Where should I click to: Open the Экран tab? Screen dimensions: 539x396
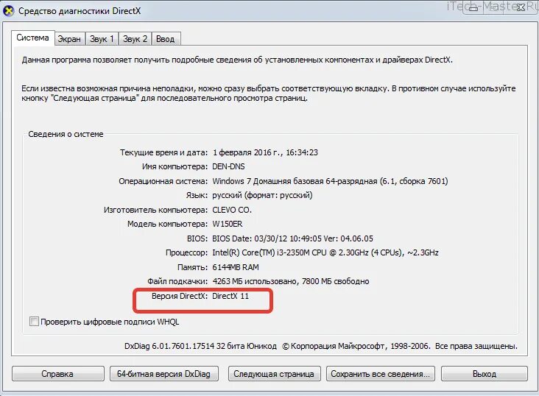[x=69, y=39]
